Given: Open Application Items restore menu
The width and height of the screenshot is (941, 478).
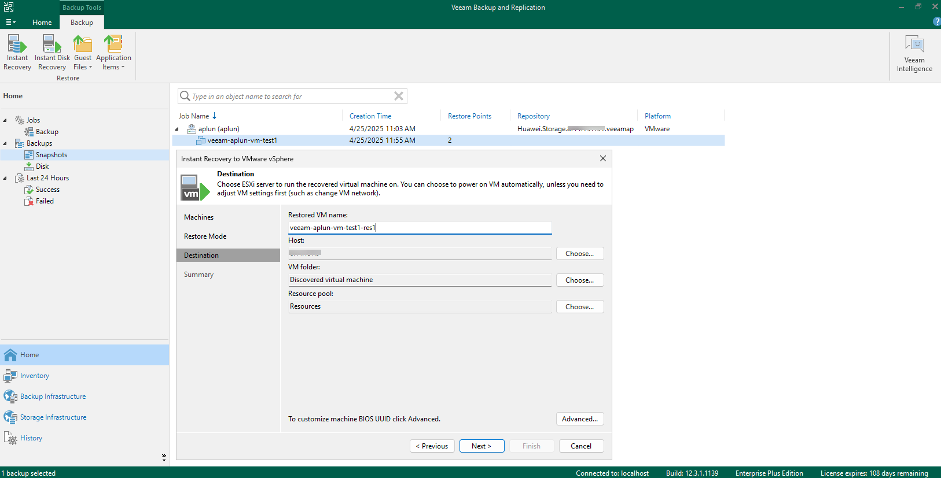Looking at the screenshot, I should [113, 53].
